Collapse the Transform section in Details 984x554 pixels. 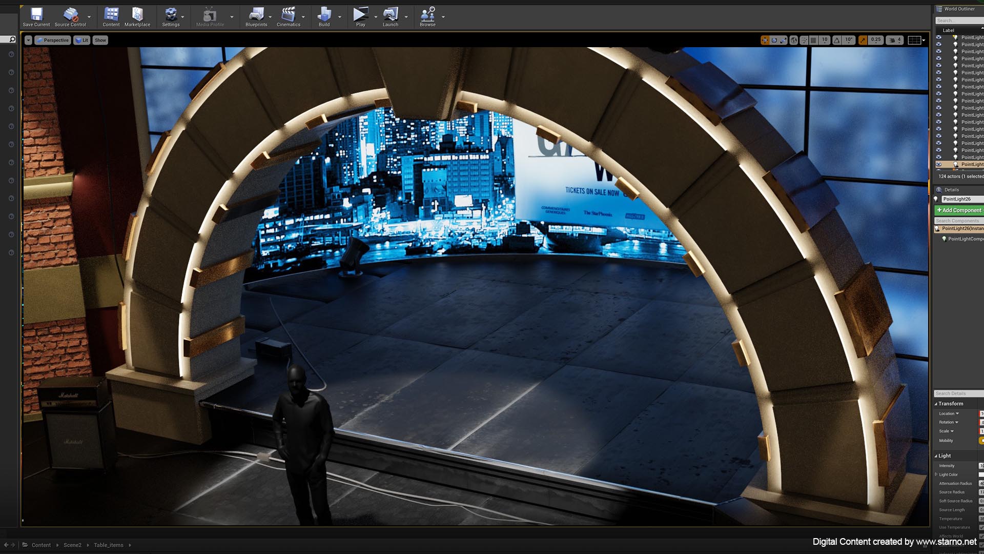click(936, 404)
